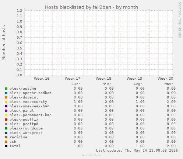Click the 0.5 y-axis tick label

20,48
